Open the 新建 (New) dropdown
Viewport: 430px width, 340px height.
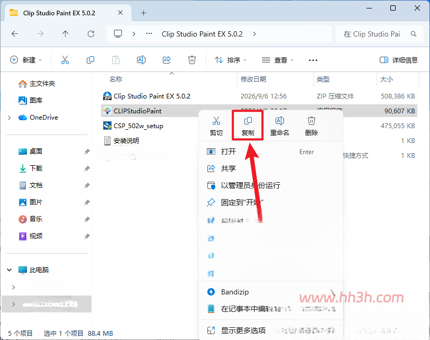pyautogui.click(x=26, y=60)
